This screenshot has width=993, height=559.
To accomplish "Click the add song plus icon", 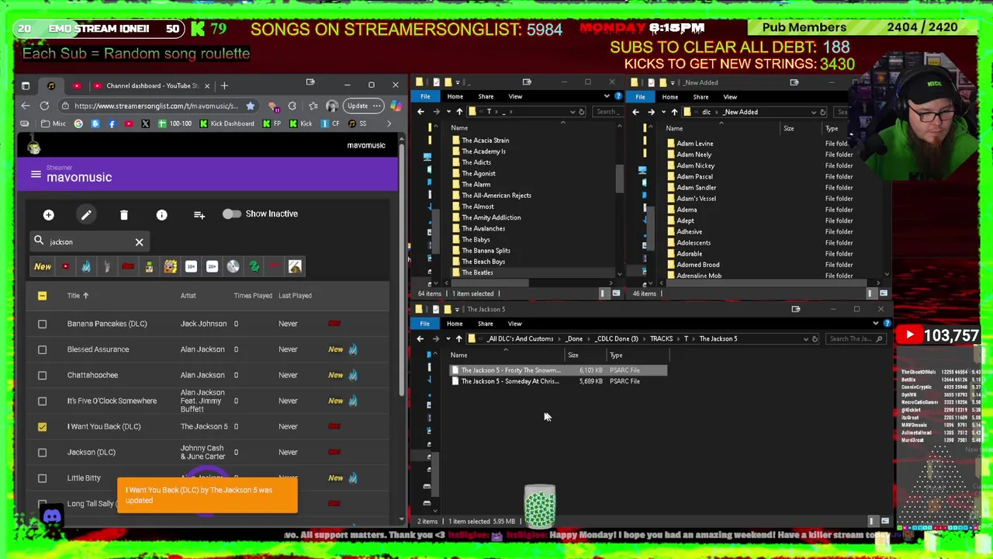I will [x=48, y=214].
